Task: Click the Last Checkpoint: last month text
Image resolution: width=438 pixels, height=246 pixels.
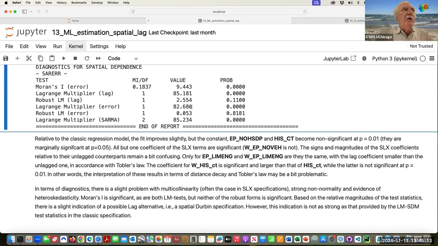Action: pyautogui.click(x=182, y=32)
